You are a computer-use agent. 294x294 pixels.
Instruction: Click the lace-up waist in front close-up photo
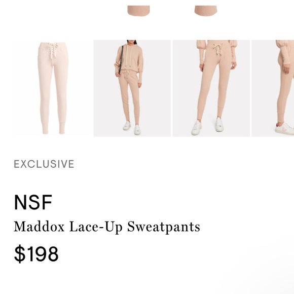[x=217, y=49]
